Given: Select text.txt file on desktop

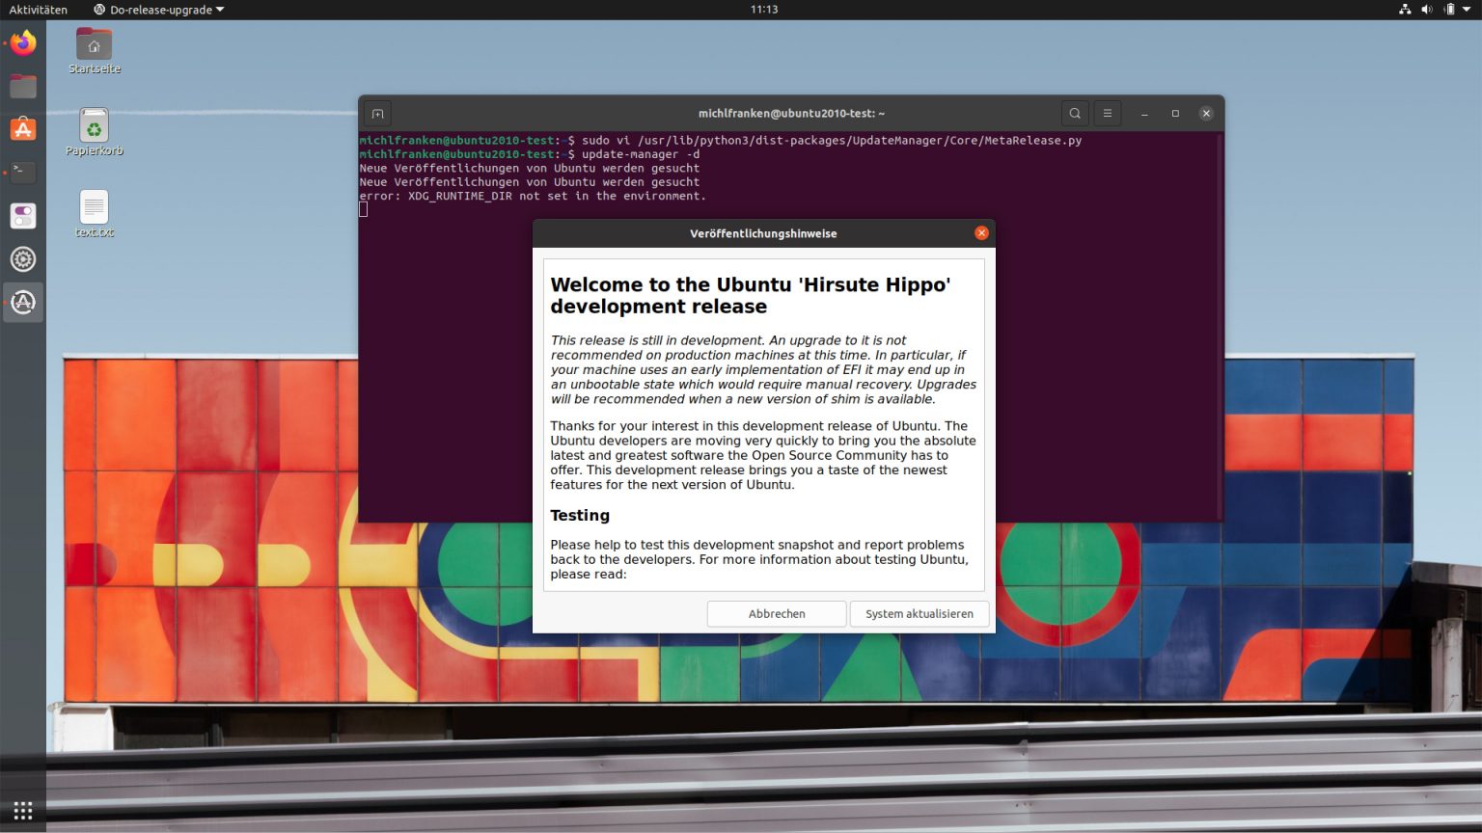Looking at the screenshot, I should pyautogui.click(x=94, y=213).
